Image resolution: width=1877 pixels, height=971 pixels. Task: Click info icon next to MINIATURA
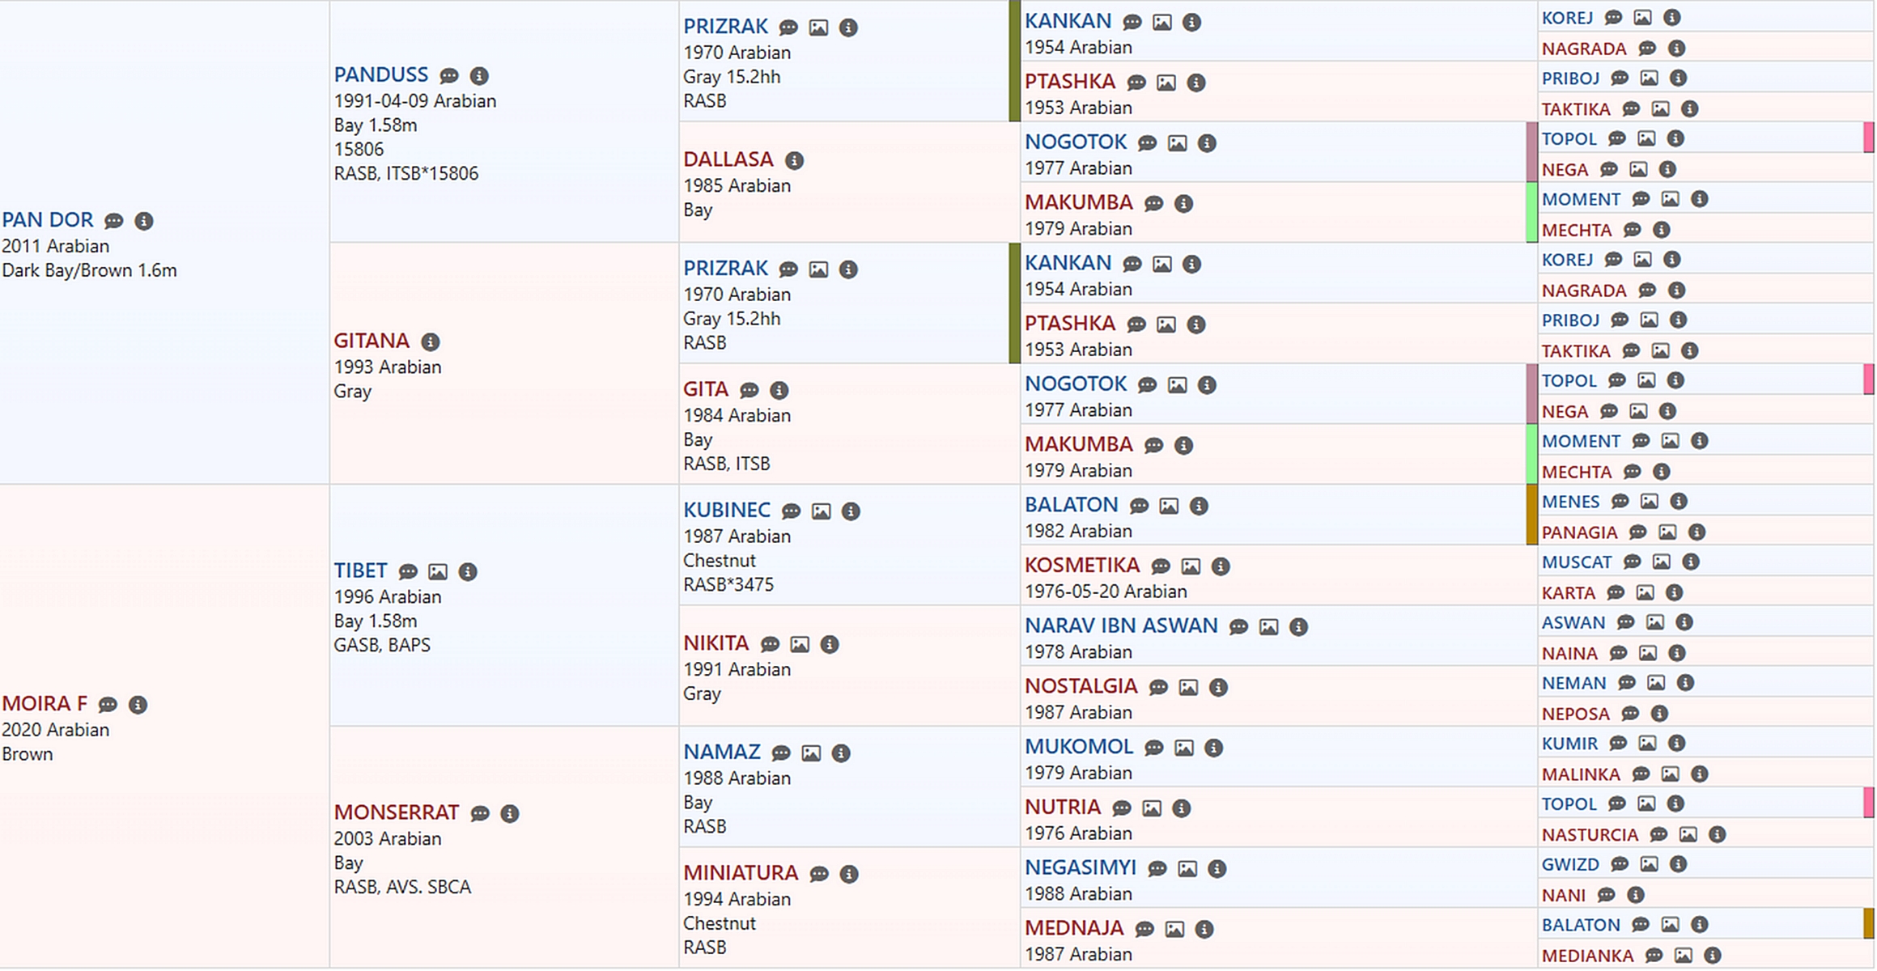point(849,875)
